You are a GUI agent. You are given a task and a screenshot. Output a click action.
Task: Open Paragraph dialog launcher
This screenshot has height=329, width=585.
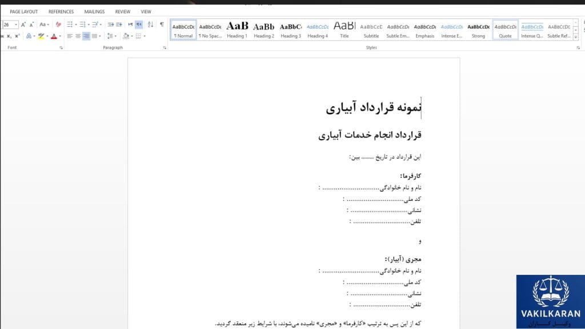[165, 48]
